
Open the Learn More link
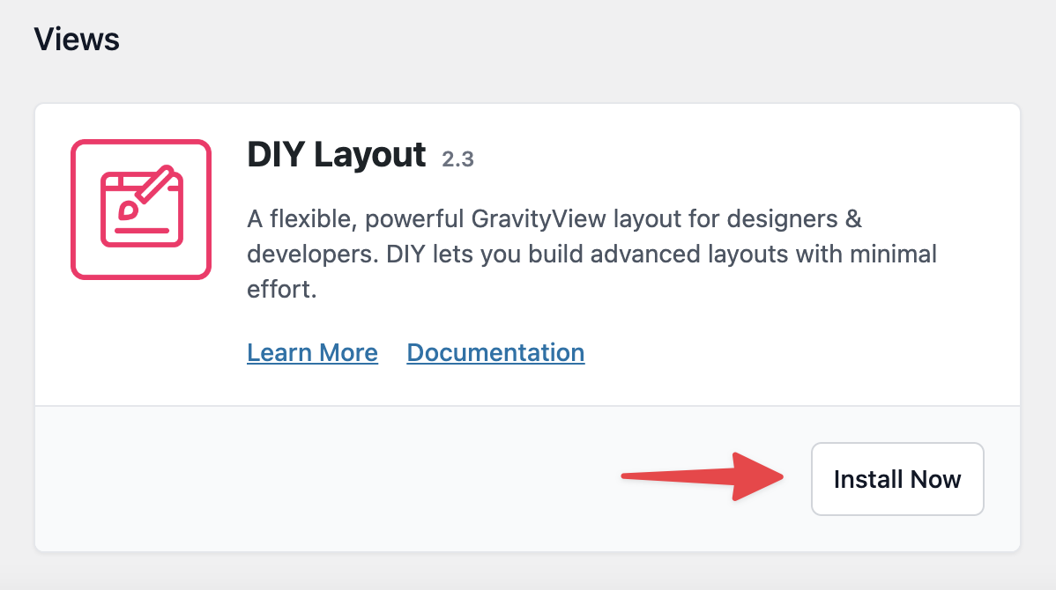312,353
